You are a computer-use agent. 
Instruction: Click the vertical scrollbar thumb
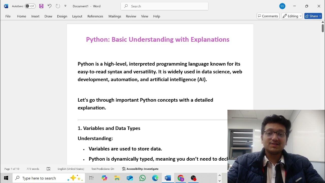tap(323, 28)
